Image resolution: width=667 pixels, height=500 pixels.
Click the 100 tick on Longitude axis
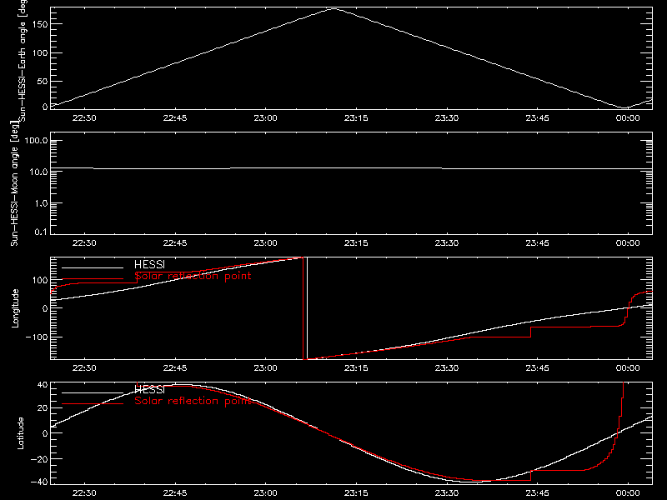point(40,280)
